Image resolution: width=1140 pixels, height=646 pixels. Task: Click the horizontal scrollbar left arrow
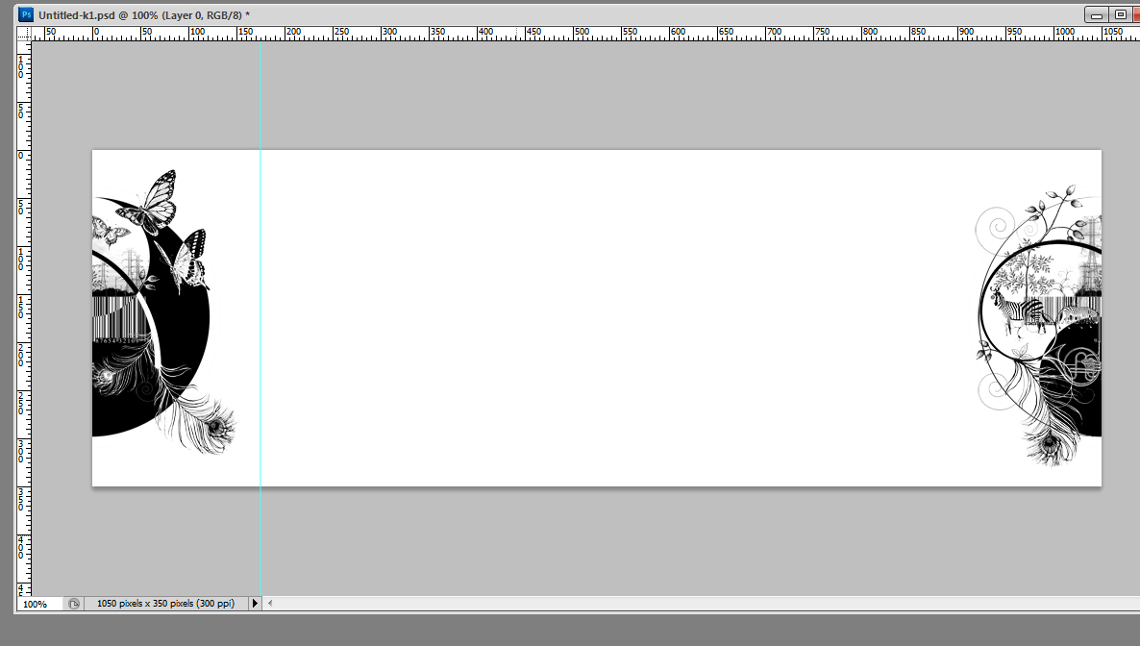click(x=270, y=604)
